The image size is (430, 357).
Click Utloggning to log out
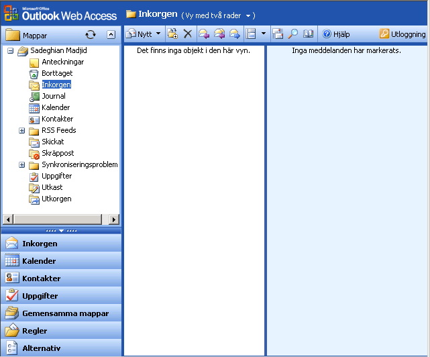402,34
